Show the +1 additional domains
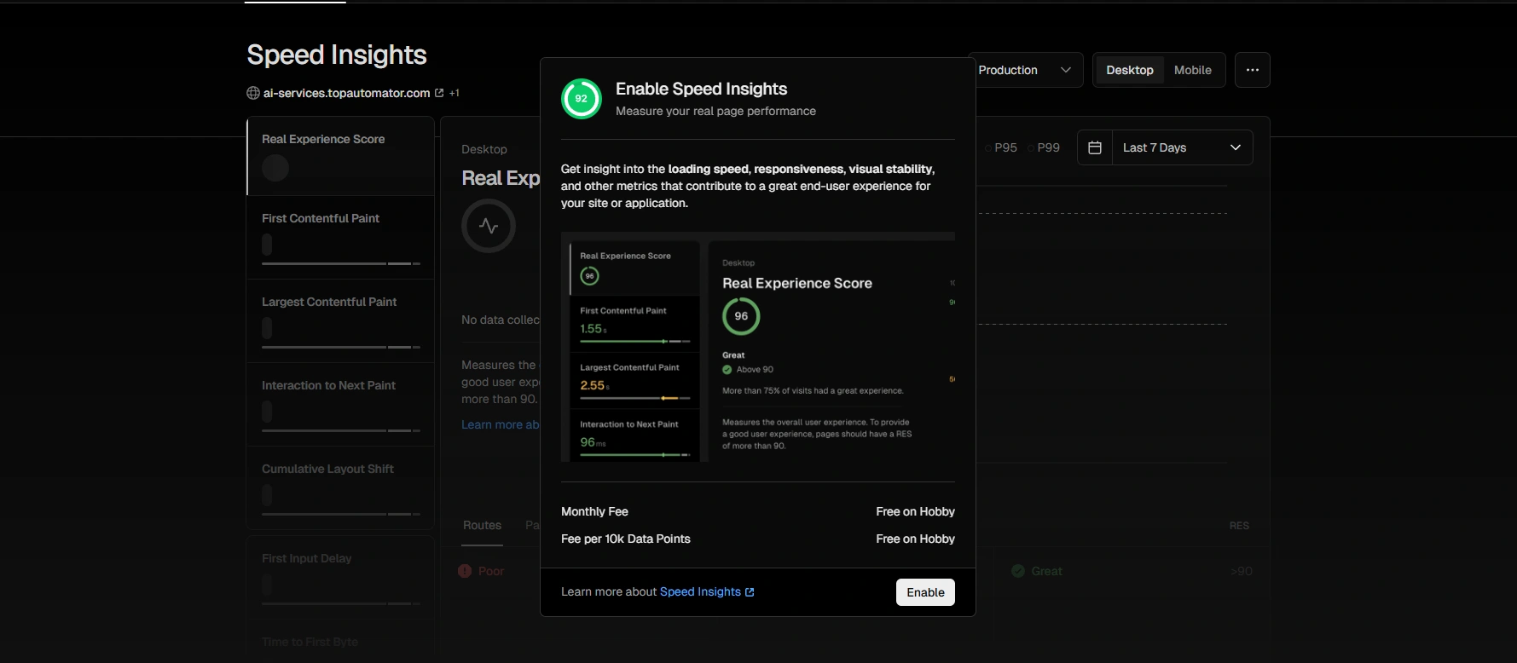 tap(455, 93)
